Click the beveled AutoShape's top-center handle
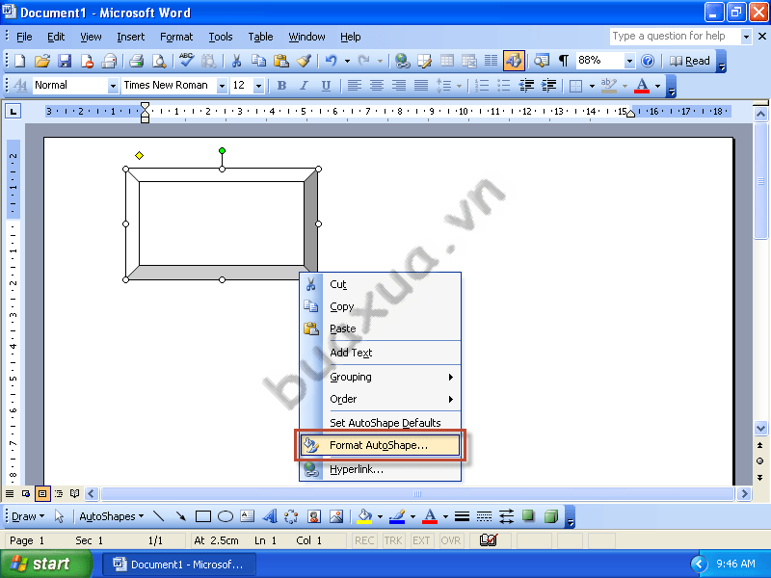The height and width of the screenshot is (578, 771). (223, 170)
